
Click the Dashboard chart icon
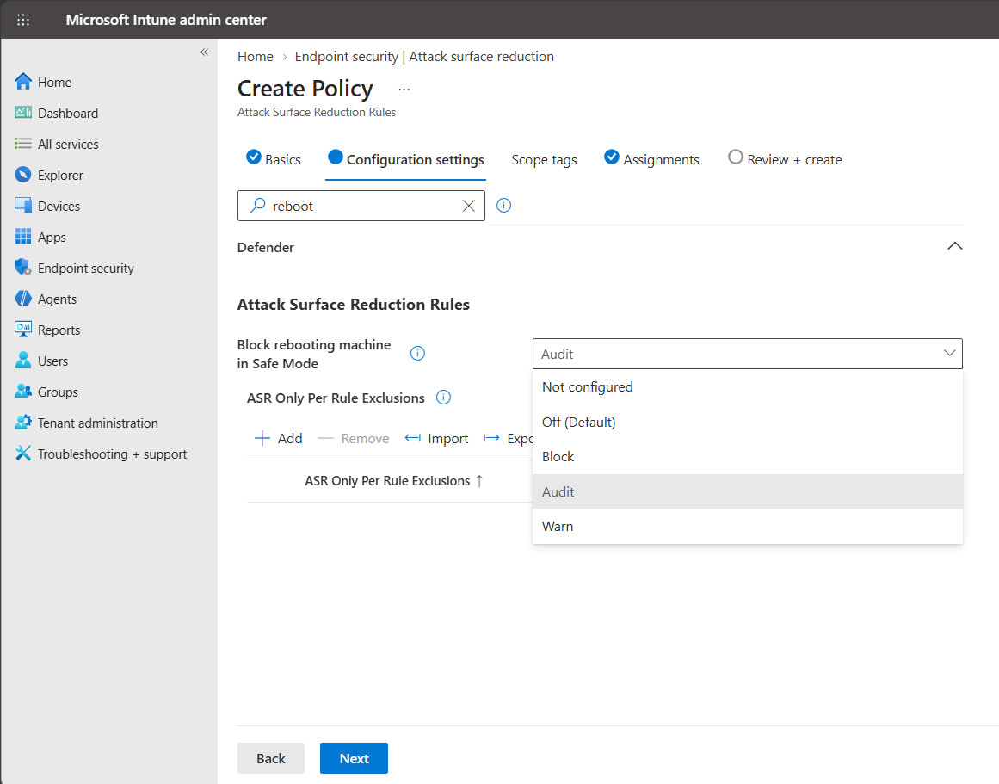[23, 113]
